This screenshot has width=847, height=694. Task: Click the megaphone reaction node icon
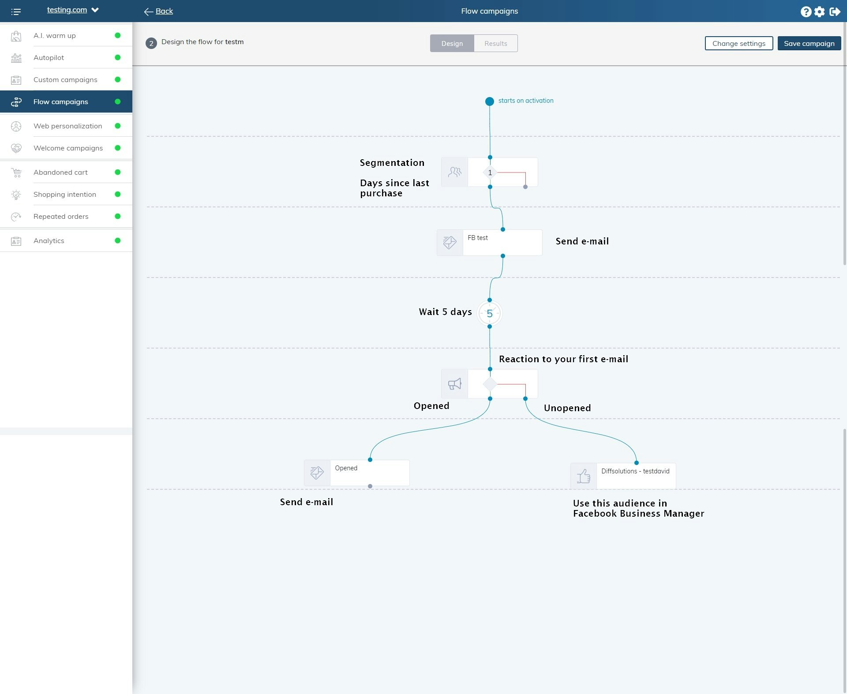[x=454, y=384]
